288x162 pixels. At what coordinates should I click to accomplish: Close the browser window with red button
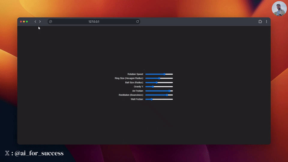21,22
